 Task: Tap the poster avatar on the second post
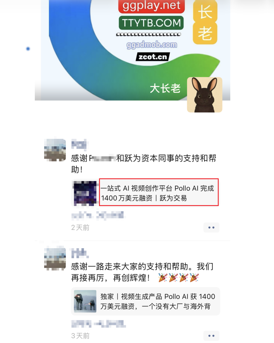(x=55, y=259)
